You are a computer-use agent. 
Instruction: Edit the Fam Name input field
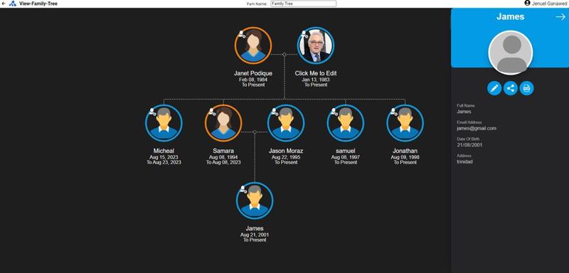(x=304, y=4)
